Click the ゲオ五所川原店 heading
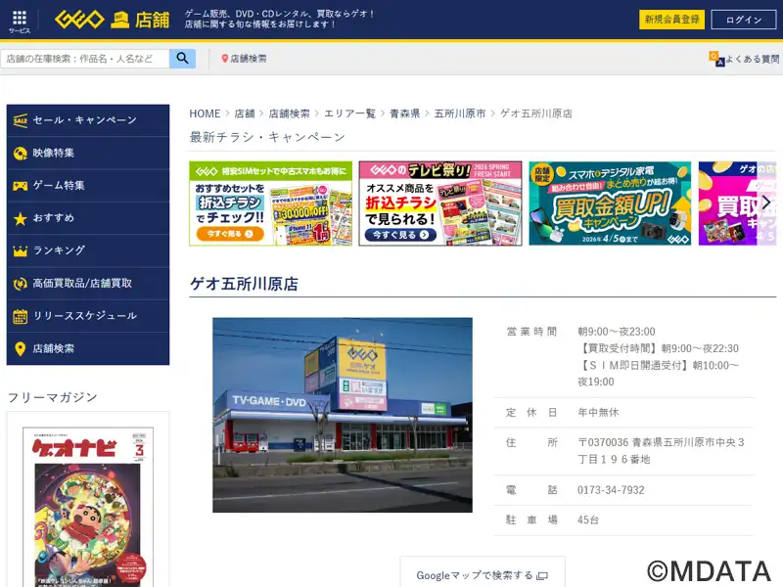The height and width of the screenshot is (587, 783). pos(244,284)
